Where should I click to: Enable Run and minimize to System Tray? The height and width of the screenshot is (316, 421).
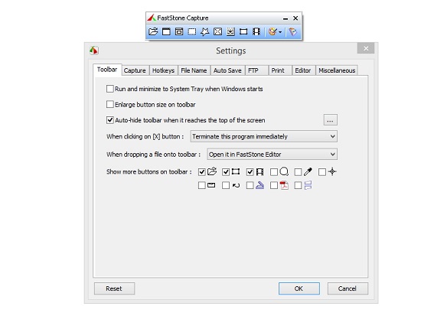tap(109, 89)
